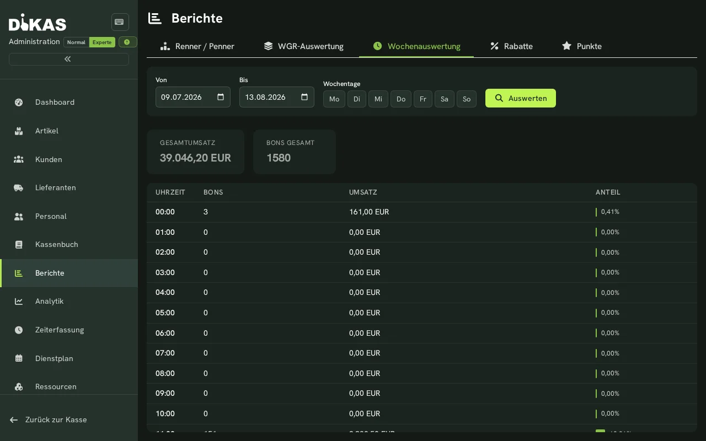706x441 pixels.
Task: Toggle the Di weekday filter
Action: pyautogui.click(x=357, y=99)
